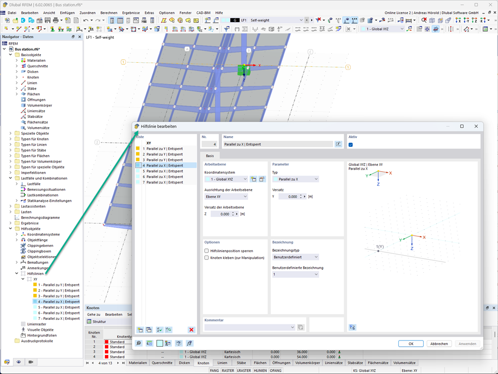Click the view in Z direction axis icon
The width and height of the screenshot is (498, 374).
[475, 20]
